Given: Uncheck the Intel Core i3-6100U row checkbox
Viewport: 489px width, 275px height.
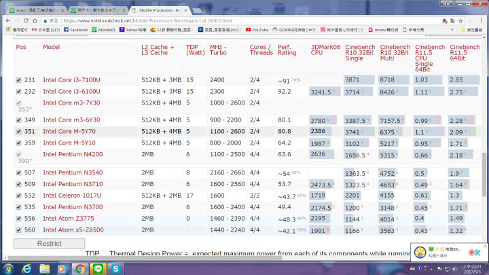Looking at the screenshot, I should pos(19,92).
